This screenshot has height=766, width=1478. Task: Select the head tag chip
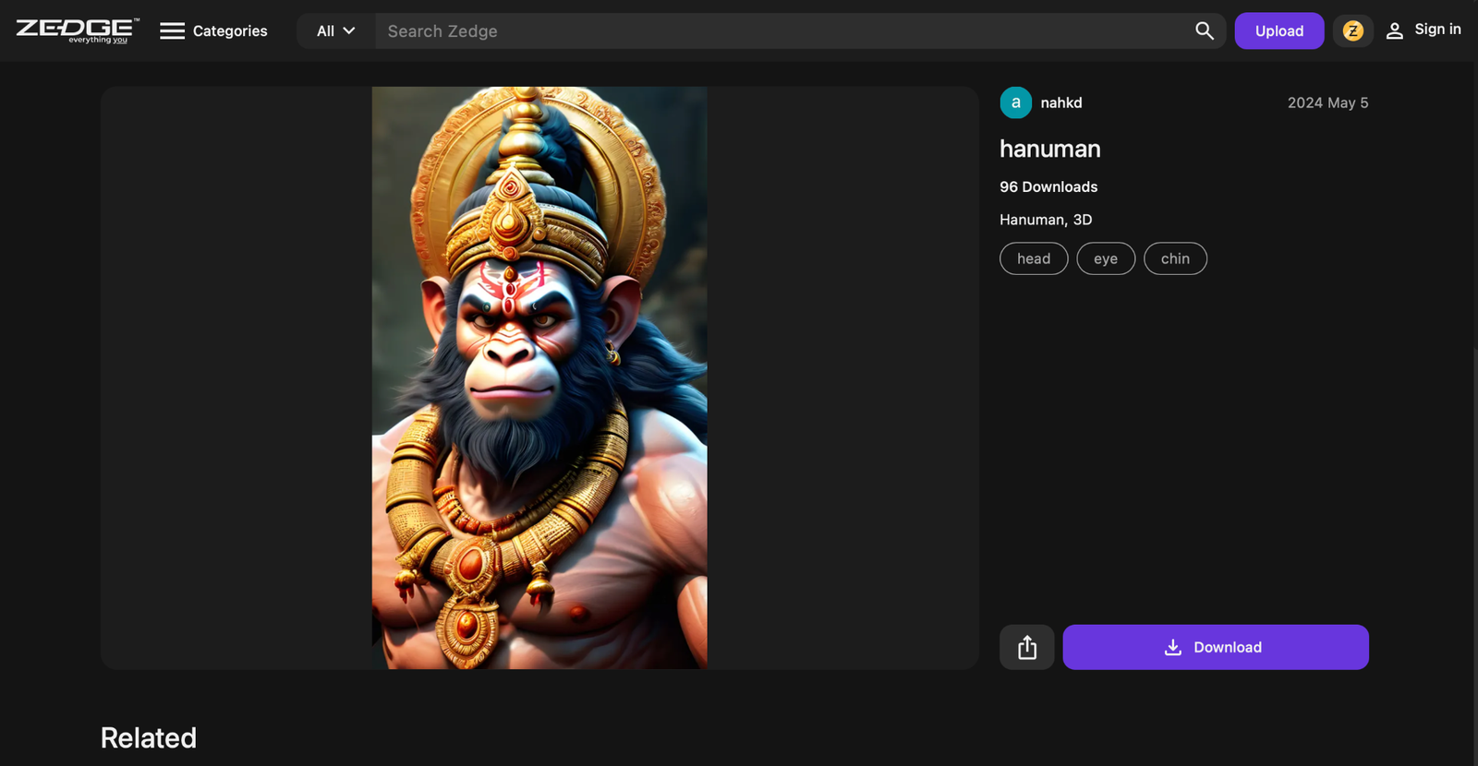pos(1034,258)
